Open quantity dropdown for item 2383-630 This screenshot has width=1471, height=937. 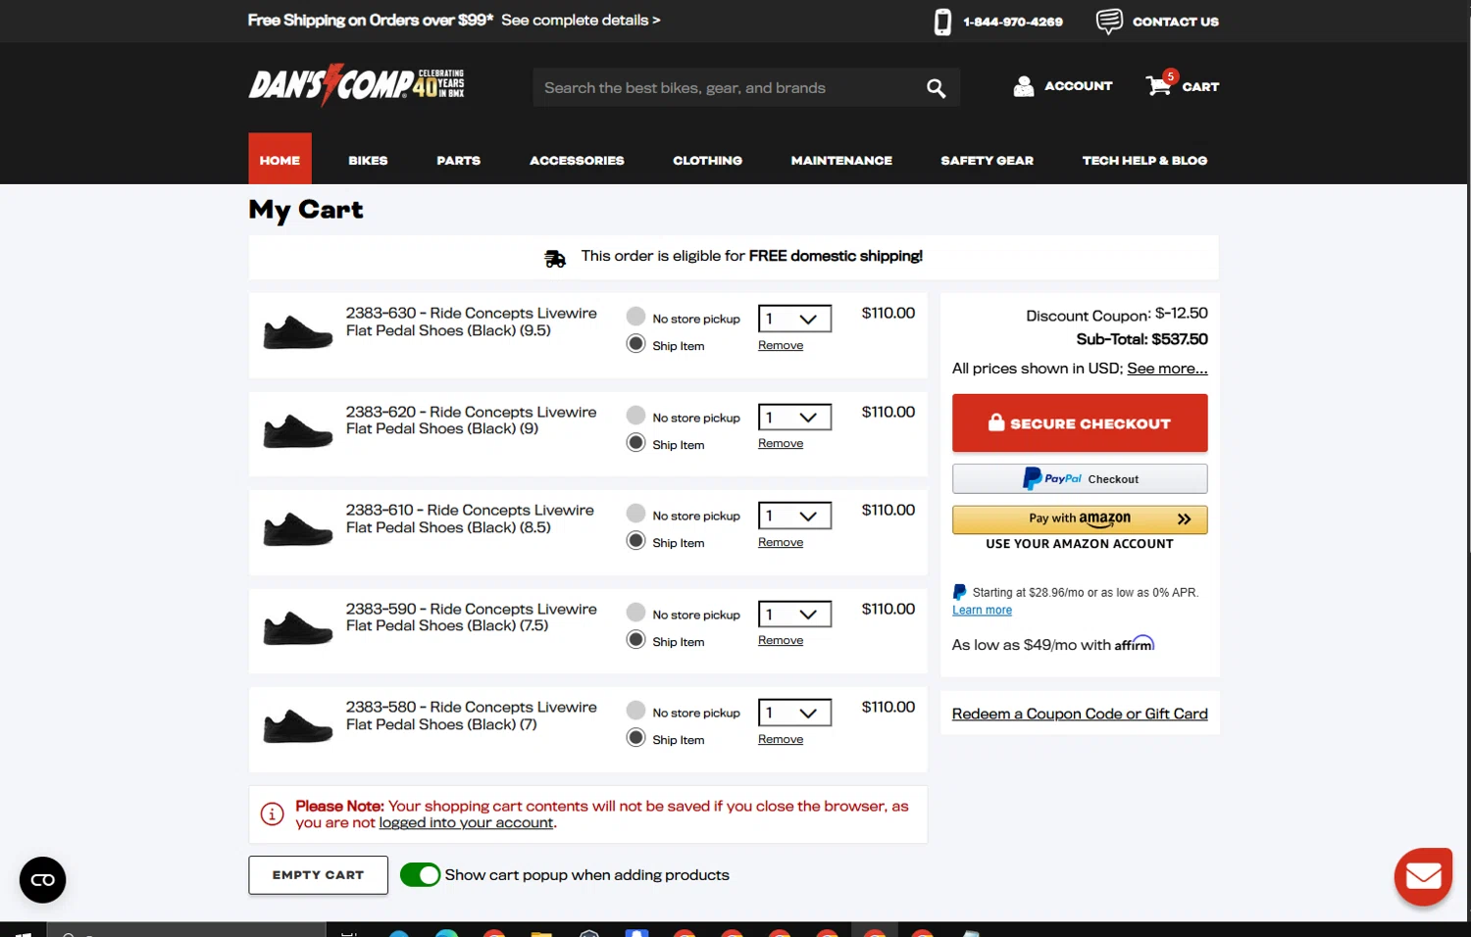(x=794, y=319)
